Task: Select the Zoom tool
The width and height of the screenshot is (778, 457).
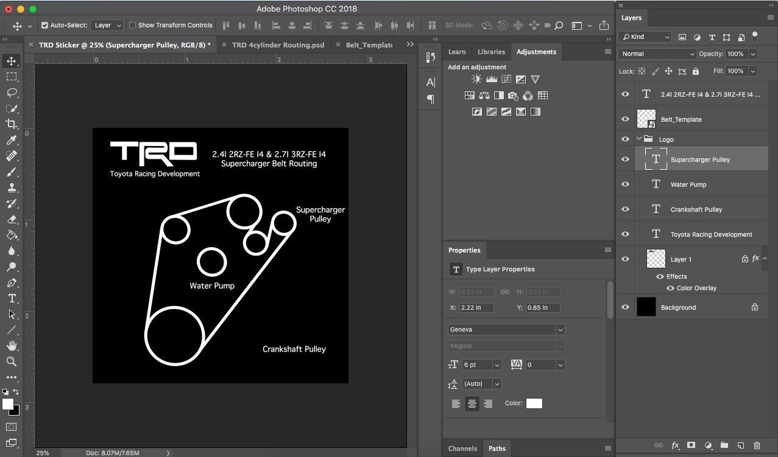Action: tap(11, 361)
